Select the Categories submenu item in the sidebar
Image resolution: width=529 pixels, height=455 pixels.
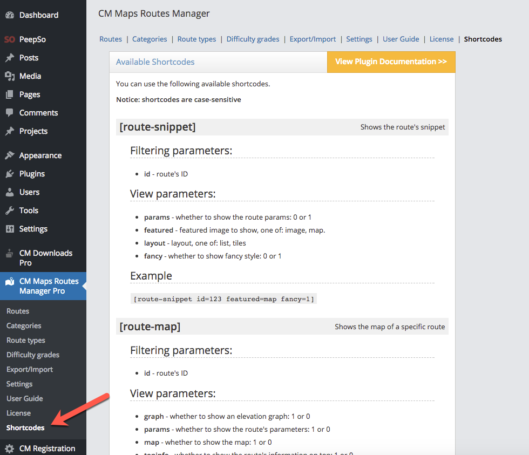[24, 325]
